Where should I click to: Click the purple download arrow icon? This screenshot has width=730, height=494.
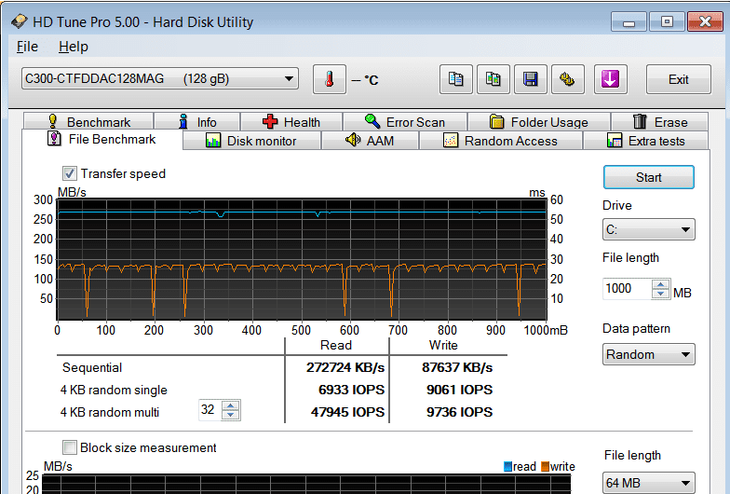coord(610,79)
